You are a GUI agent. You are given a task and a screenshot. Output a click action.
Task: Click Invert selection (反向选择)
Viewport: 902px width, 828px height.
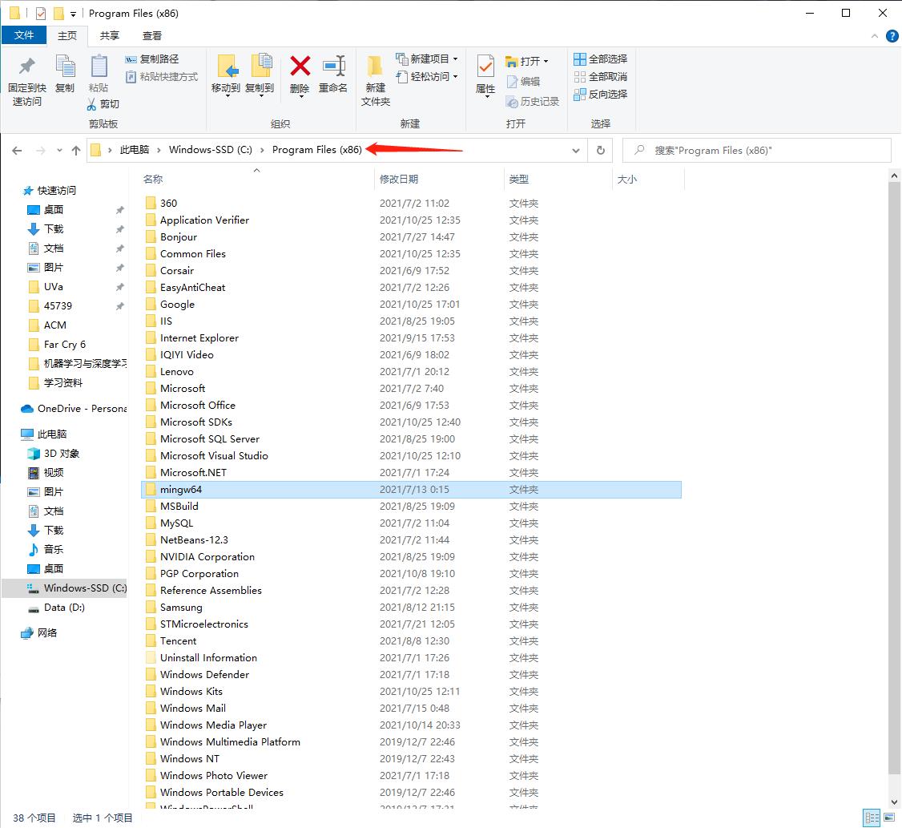(x=601, y=94)
